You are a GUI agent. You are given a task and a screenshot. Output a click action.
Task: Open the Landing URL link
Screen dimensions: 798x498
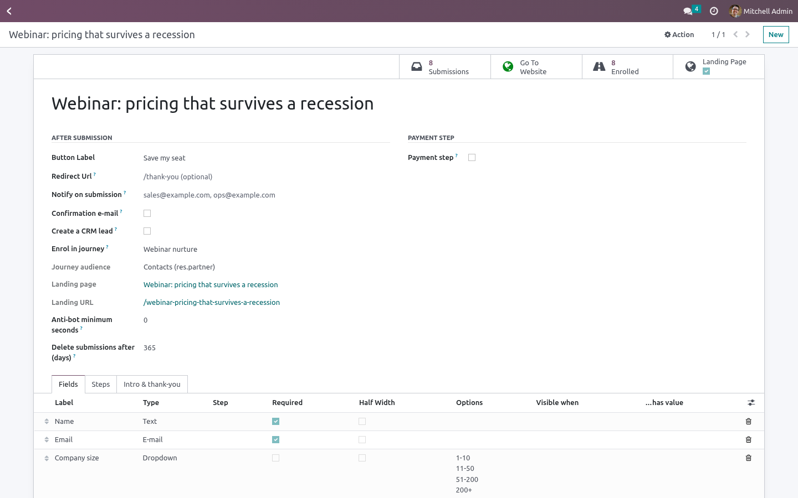[212, 303]
